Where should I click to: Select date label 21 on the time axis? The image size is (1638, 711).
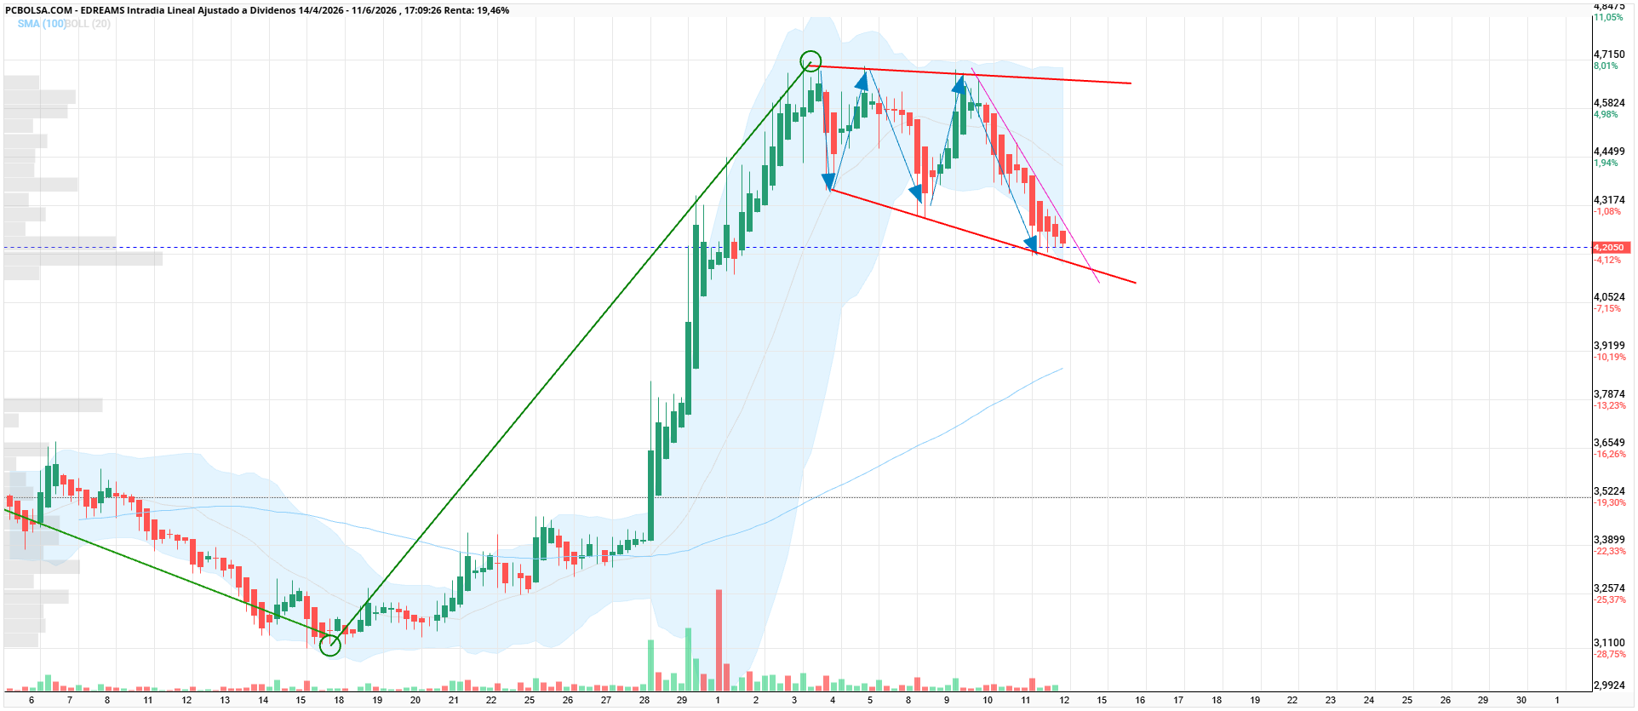pos(454,701)
